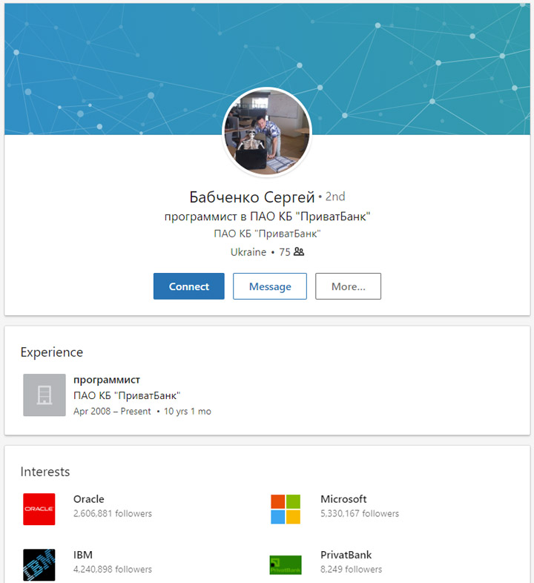Open the PrivatBank interest link
The width and height of the screenshot is (534, 583).
pos(346,555)
